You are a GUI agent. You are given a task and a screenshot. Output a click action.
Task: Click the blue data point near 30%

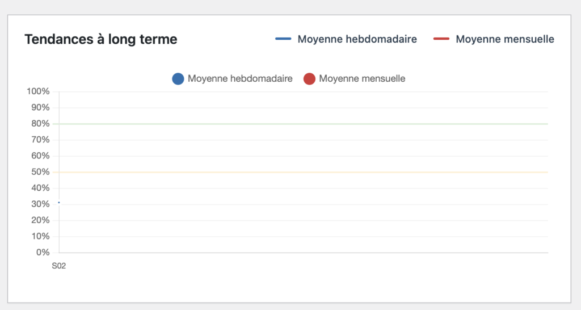(59, 202)
